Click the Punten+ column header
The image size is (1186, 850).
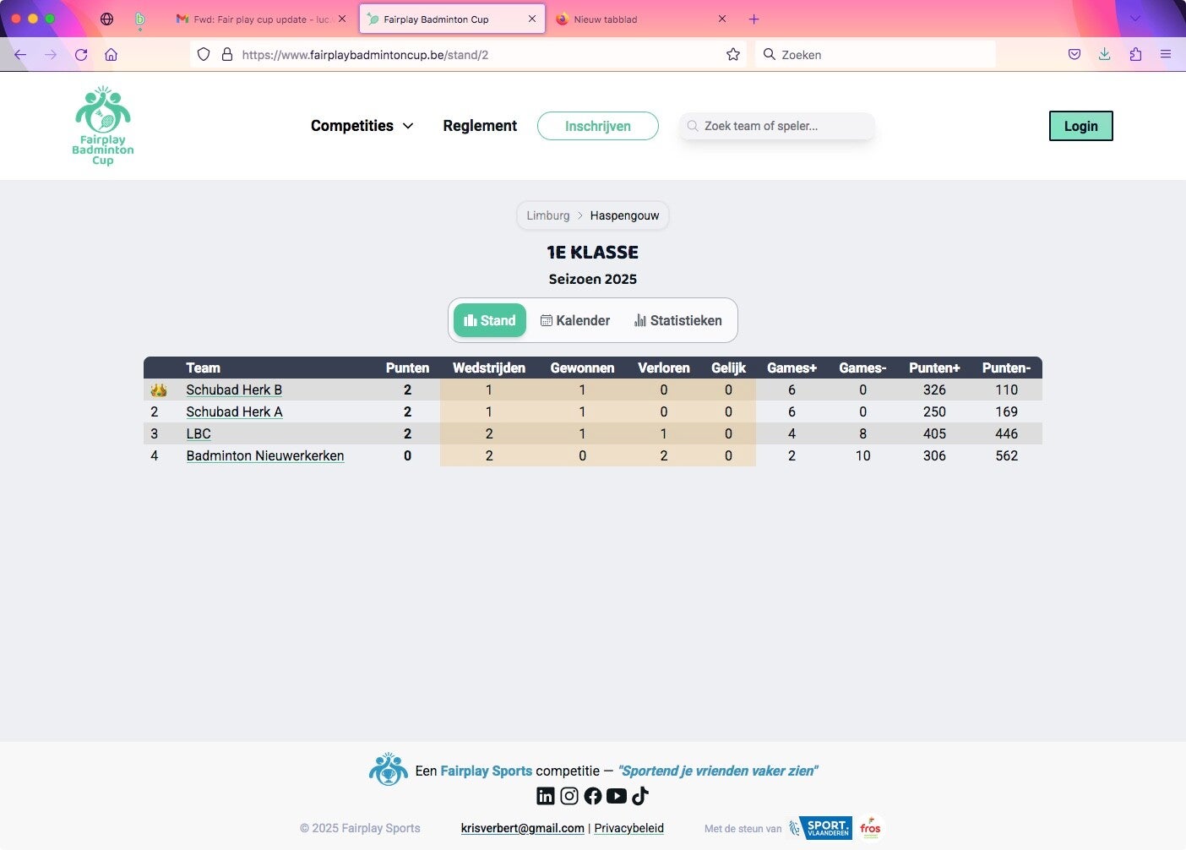[934, 368]
